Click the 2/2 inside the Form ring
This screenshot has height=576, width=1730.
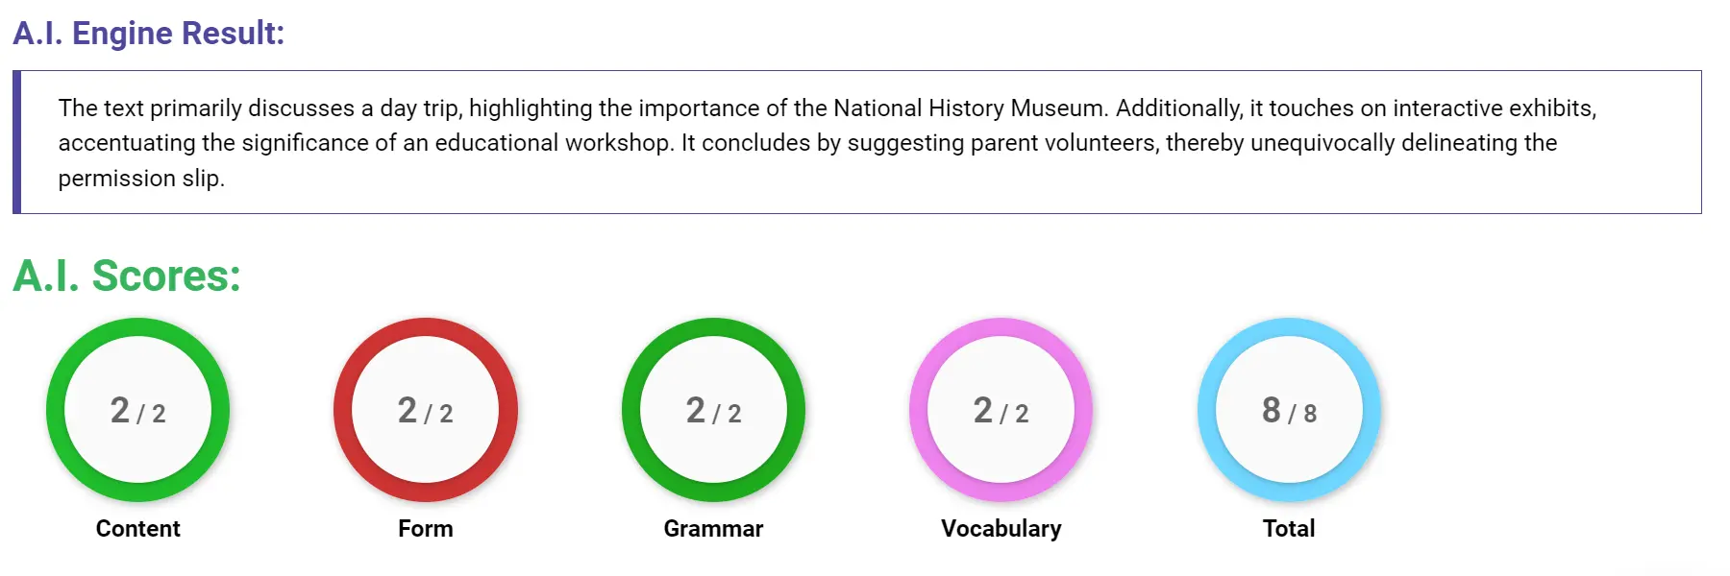click(x=426, y=411)
